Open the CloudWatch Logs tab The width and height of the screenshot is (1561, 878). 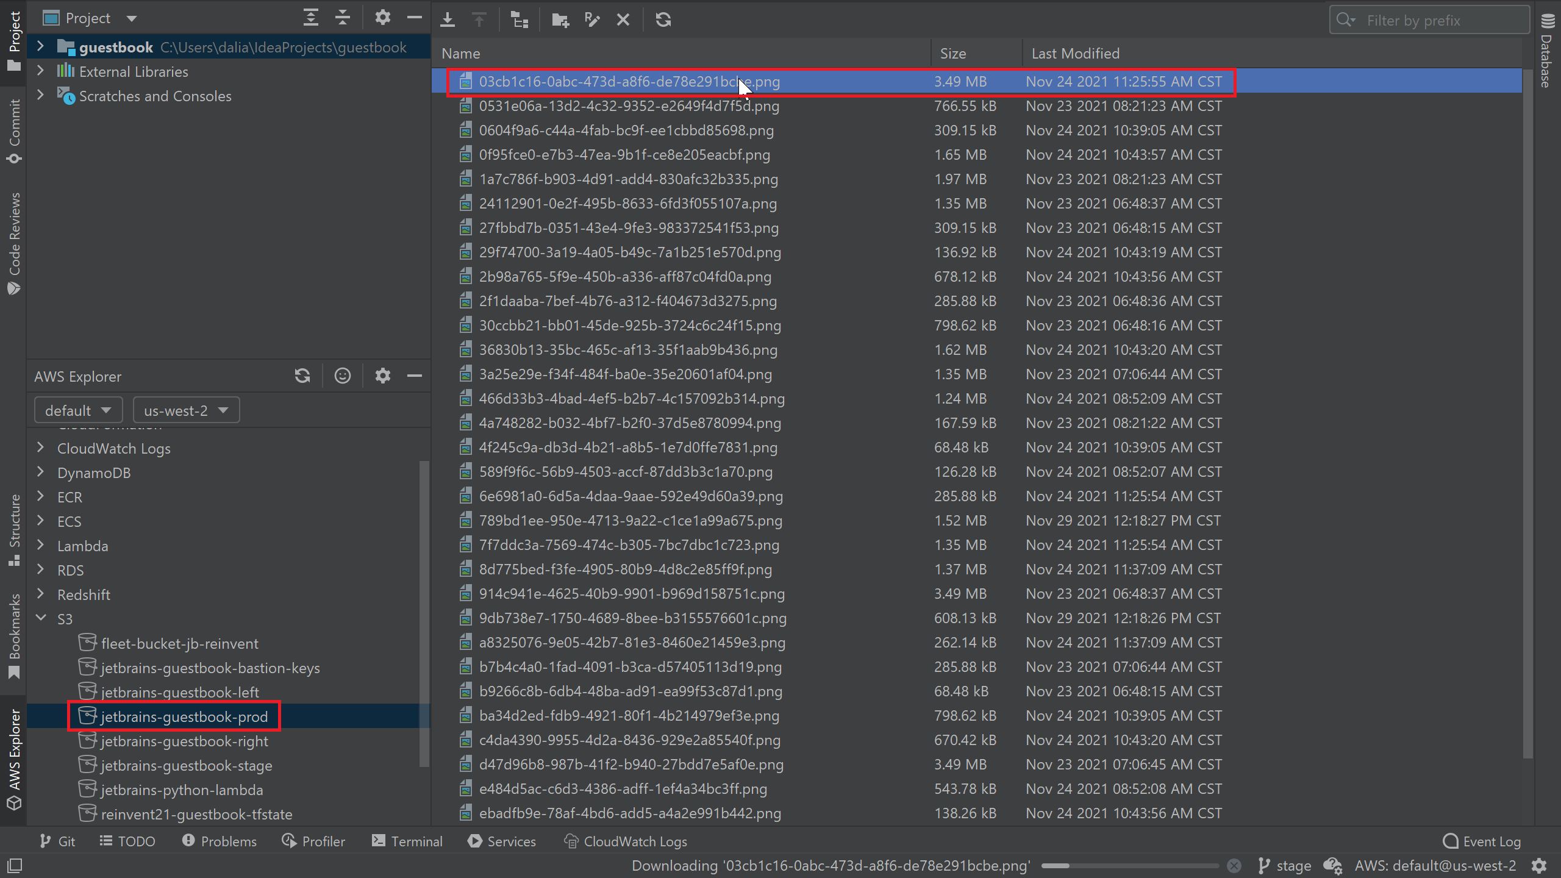click(626, 841)
